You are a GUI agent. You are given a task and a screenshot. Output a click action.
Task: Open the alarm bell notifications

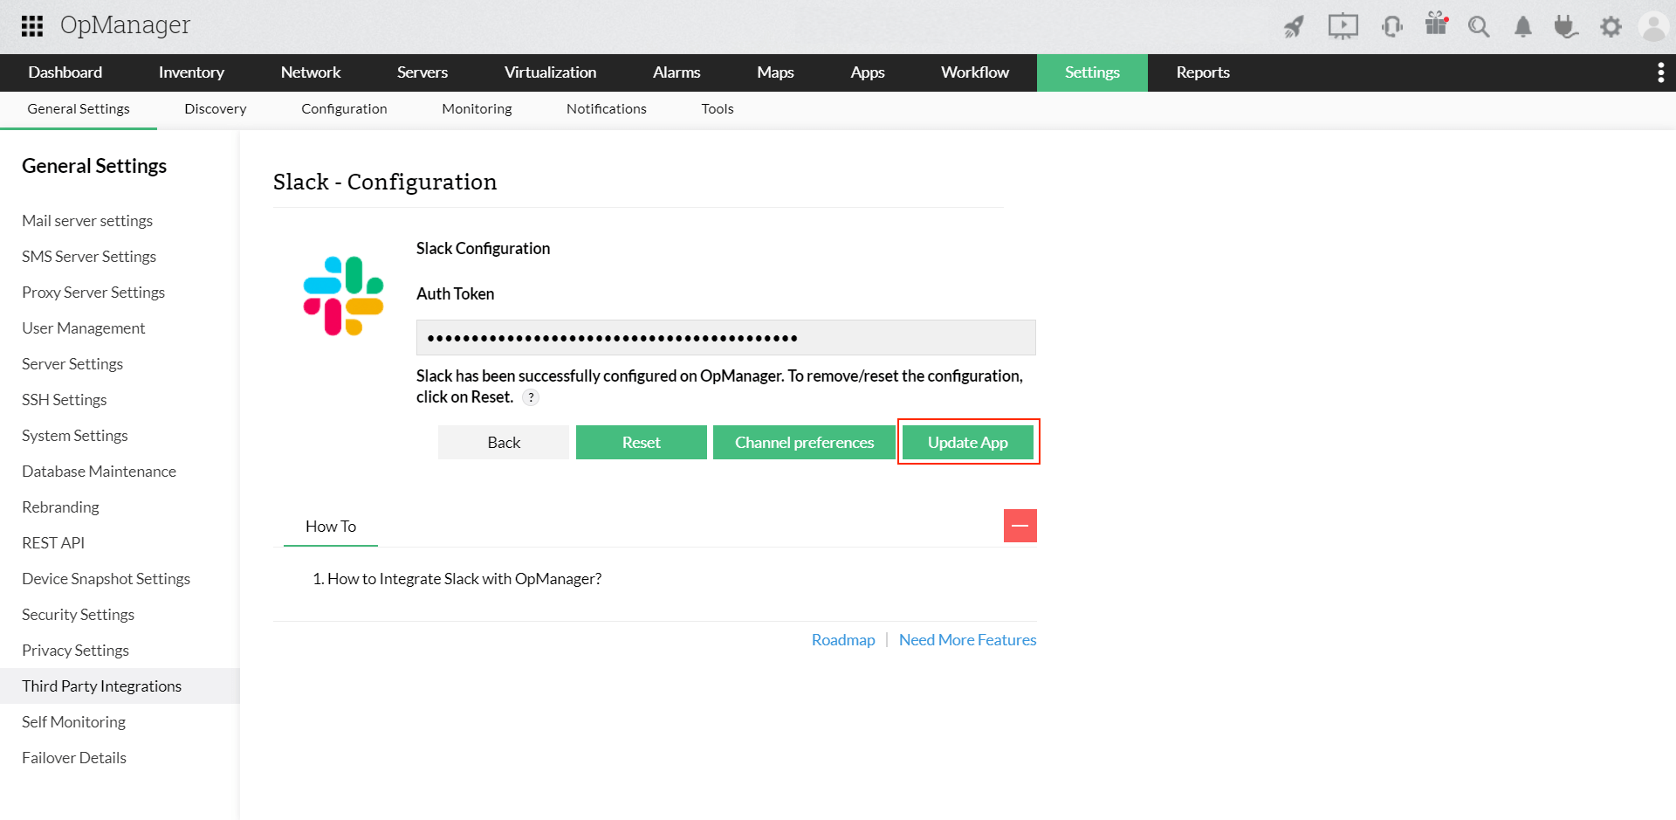coord(1523,27)
